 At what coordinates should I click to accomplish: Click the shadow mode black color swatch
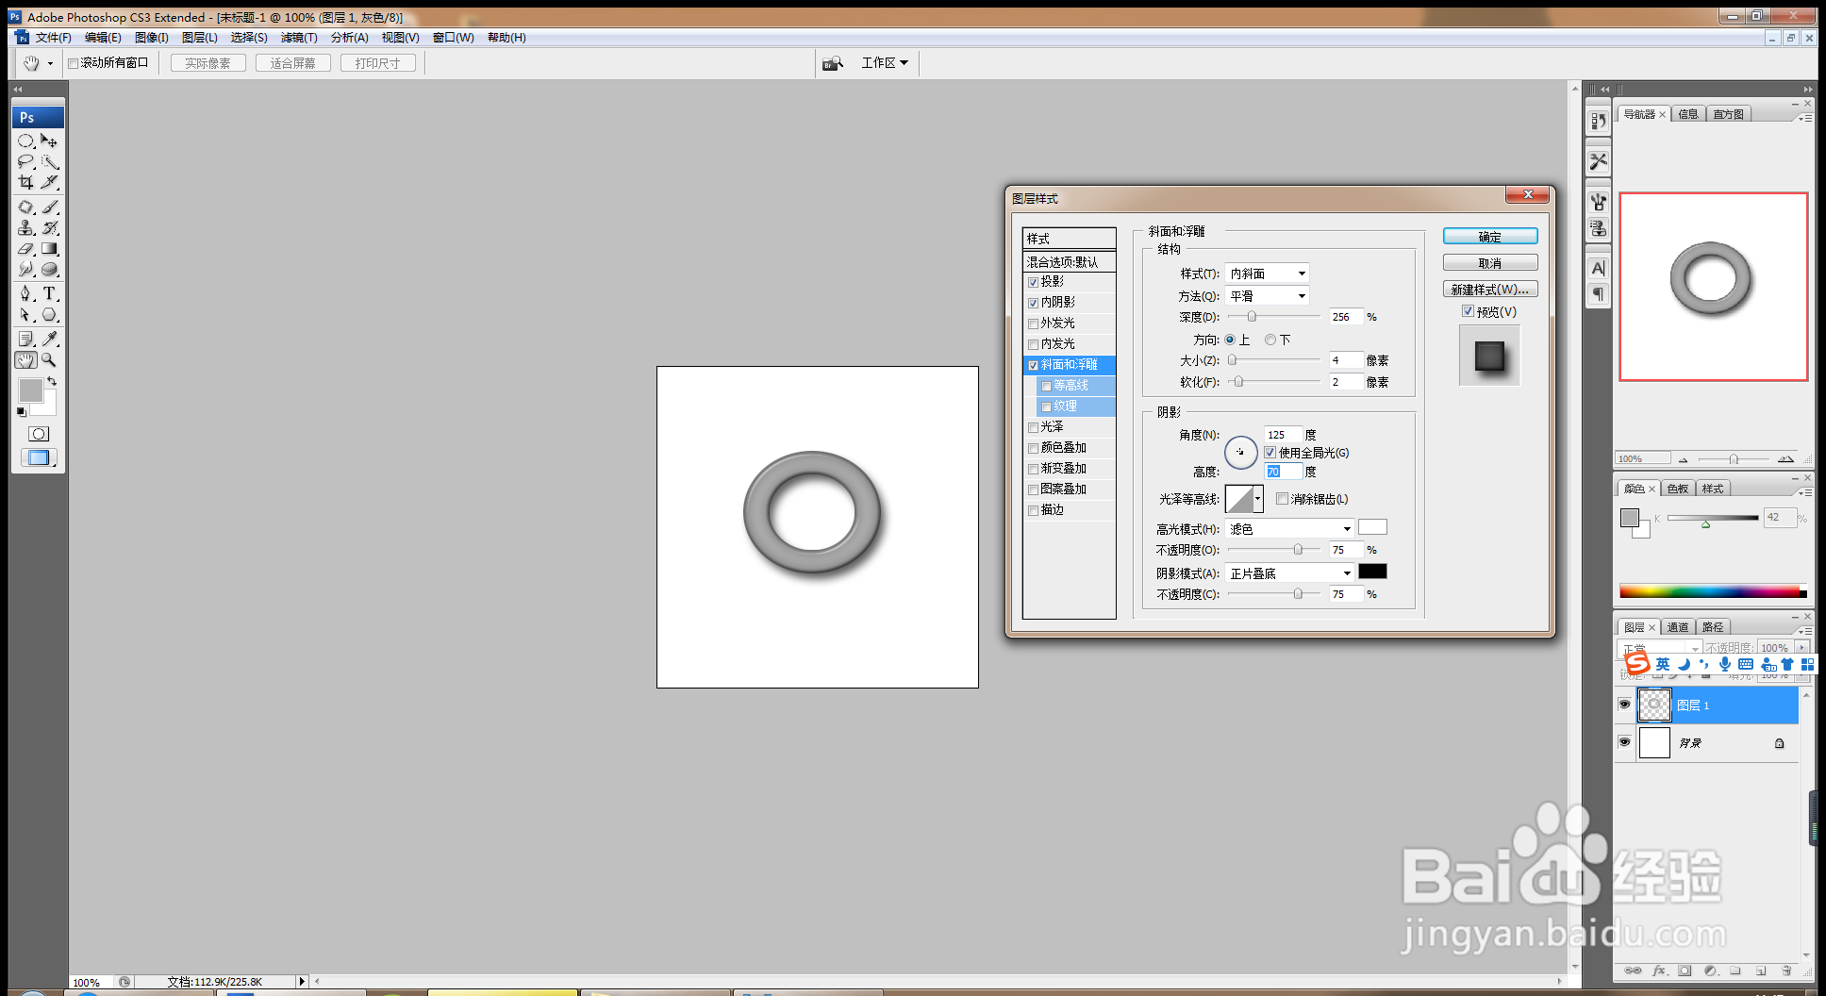pyautogui.click(x=1372, y=572)
